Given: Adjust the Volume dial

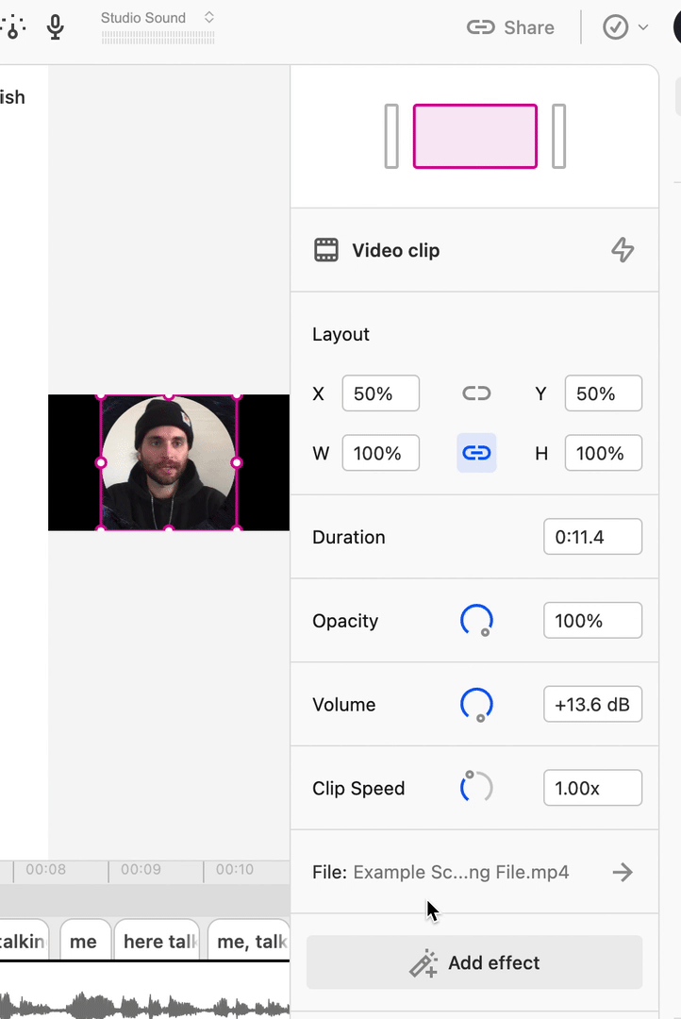Looking at the screenshot, I should click(x=477, y=705).
